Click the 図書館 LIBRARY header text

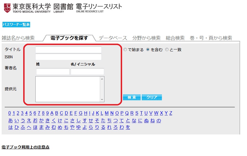coord(63,8)
